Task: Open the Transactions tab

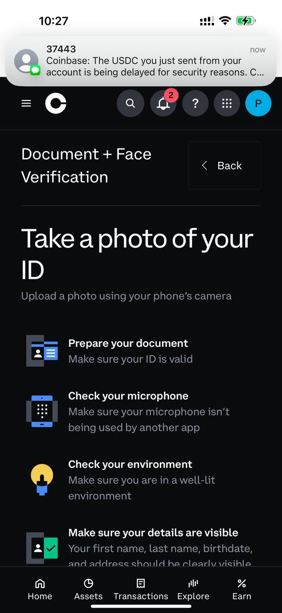Action: (141, 590)
